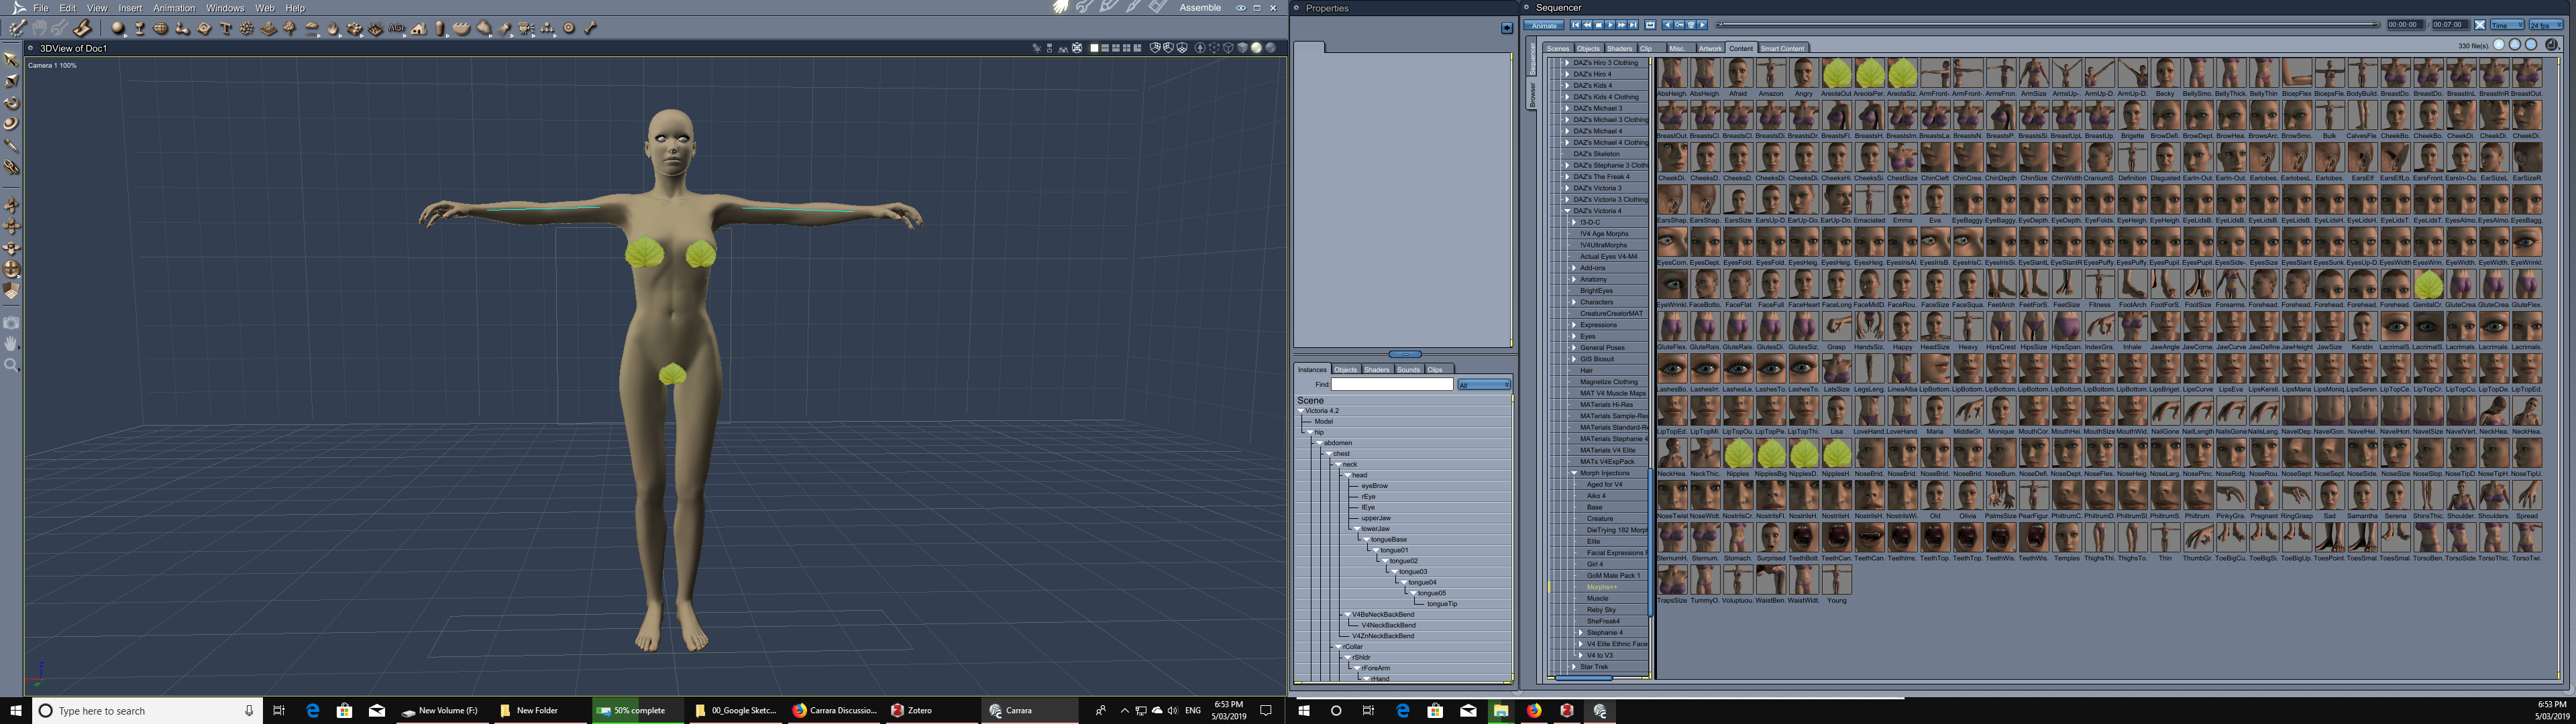The image size is (2576, 724).
Task: Switch to the Smart Content tab
Action: [x=1782, y=48]
